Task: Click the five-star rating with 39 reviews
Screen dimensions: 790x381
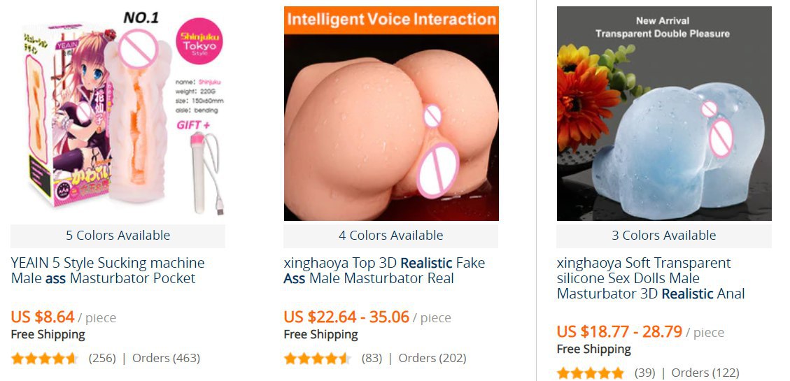Action: click(591, 373)
